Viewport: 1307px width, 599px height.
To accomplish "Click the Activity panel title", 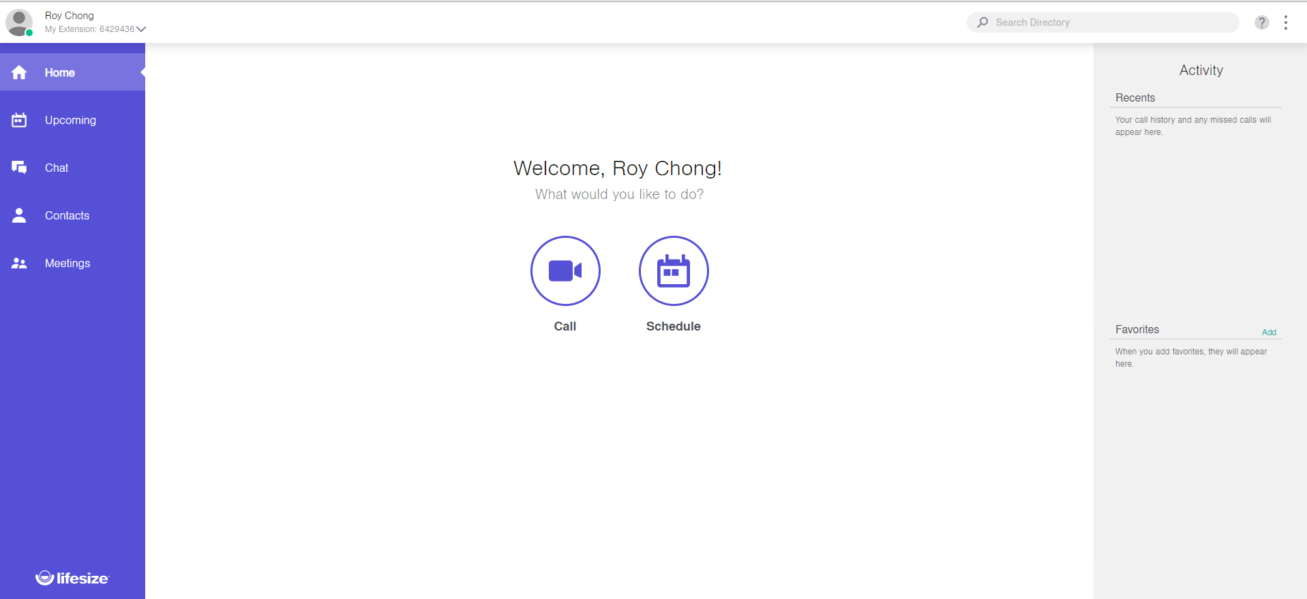I will (x=1201, y=70).
